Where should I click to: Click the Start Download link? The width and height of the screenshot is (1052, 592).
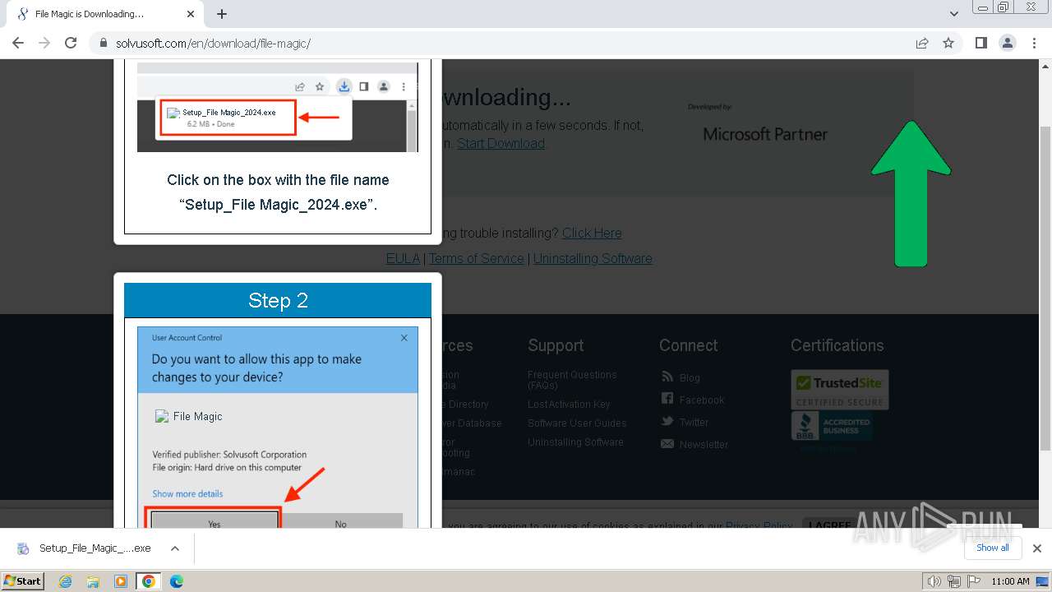pos(501,143)
